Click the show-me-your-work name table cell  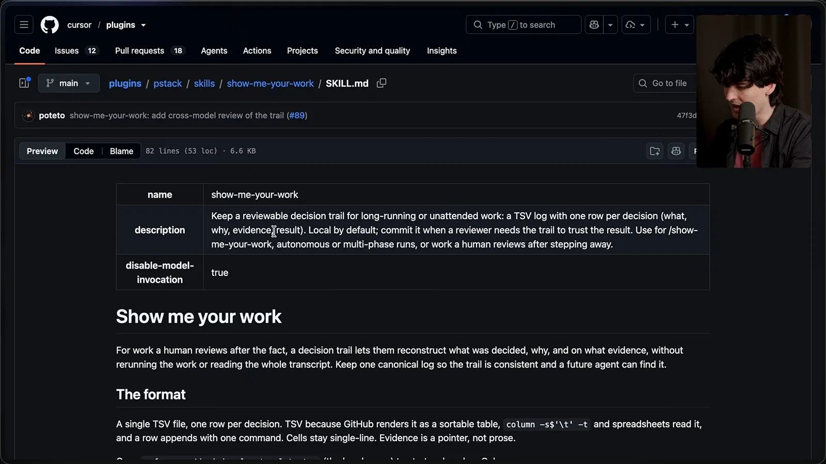(456, 194)
